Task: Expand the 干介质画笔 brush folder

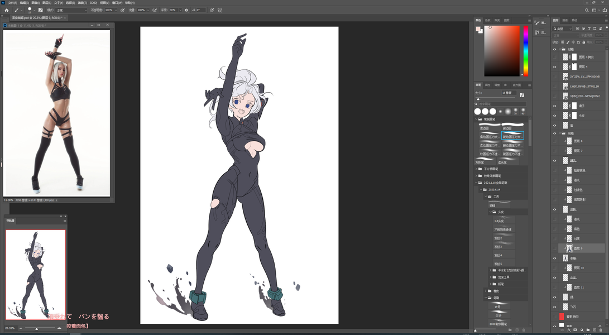Action: pyautogui.click(x=476, y=169)
